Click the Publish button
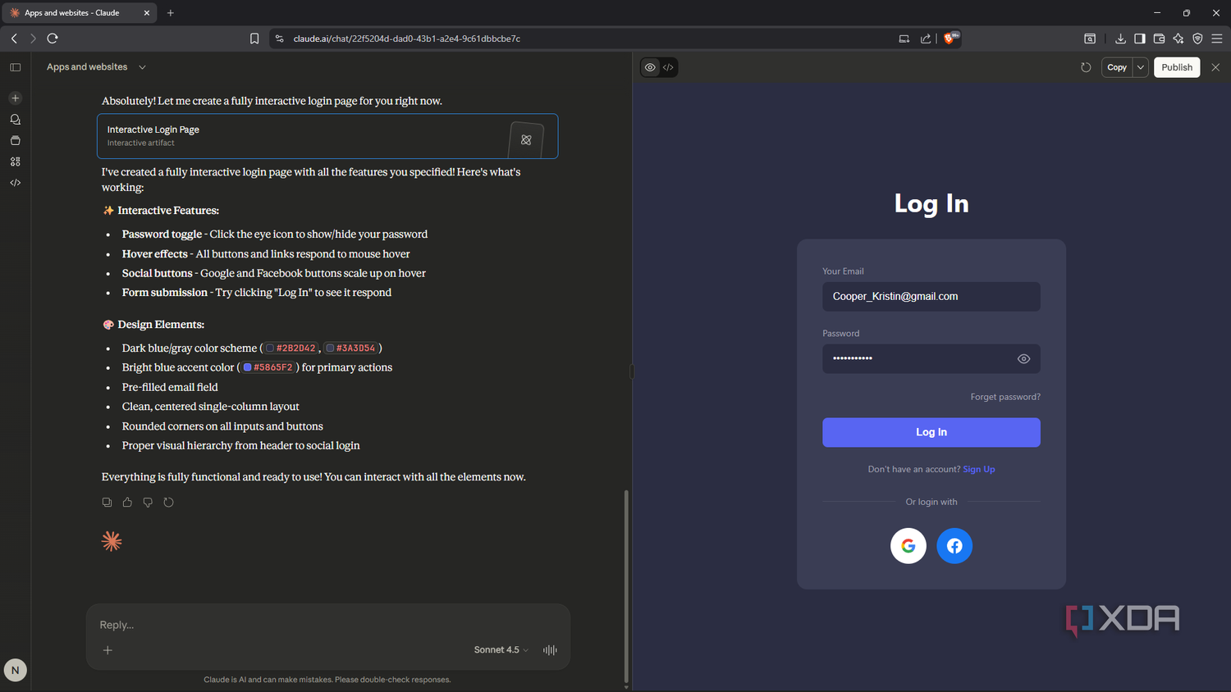The image size is (1231, 692). [x=1177, y=67]
